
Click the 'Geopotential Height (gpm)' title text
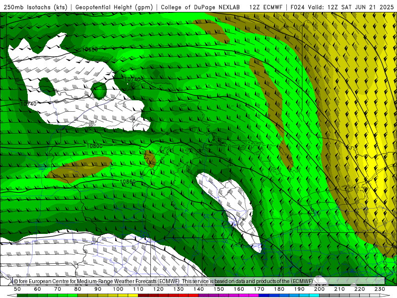pos(114,7)
